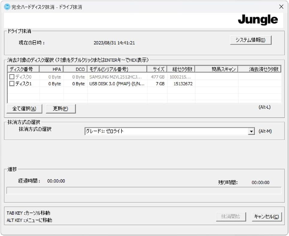Open the 抹消方式 dropdown arrow

(251, 132)
